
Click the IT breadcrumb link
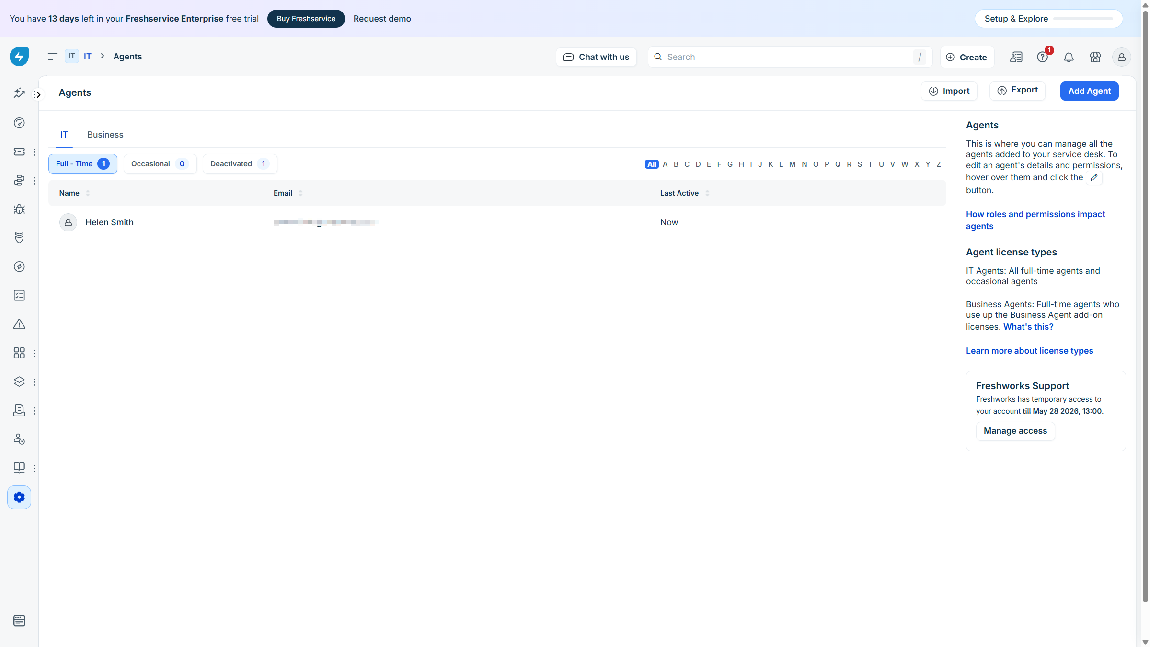(88, 57)
